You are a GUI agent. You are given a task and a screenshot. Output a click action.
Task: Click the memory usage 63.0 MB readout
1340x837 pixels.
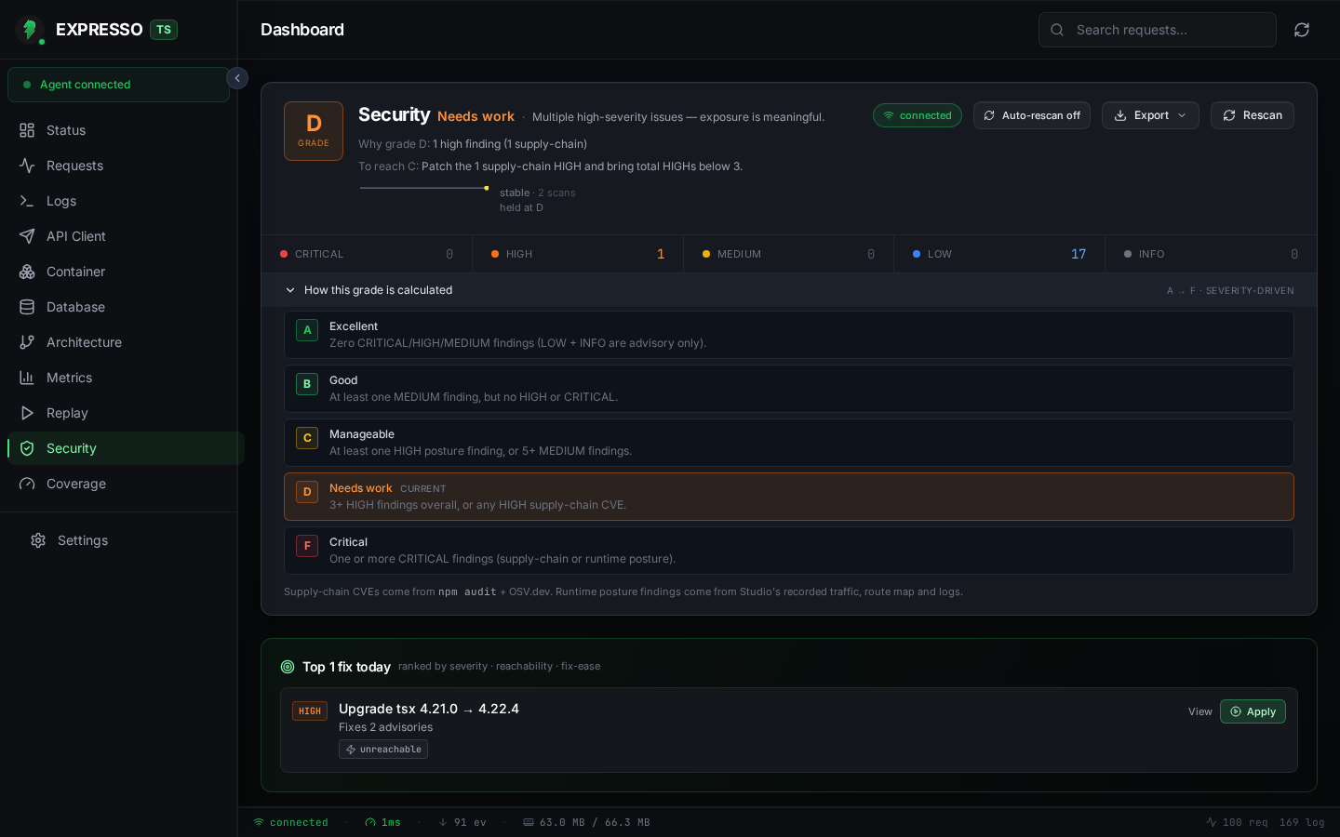(x=586, y=822)
